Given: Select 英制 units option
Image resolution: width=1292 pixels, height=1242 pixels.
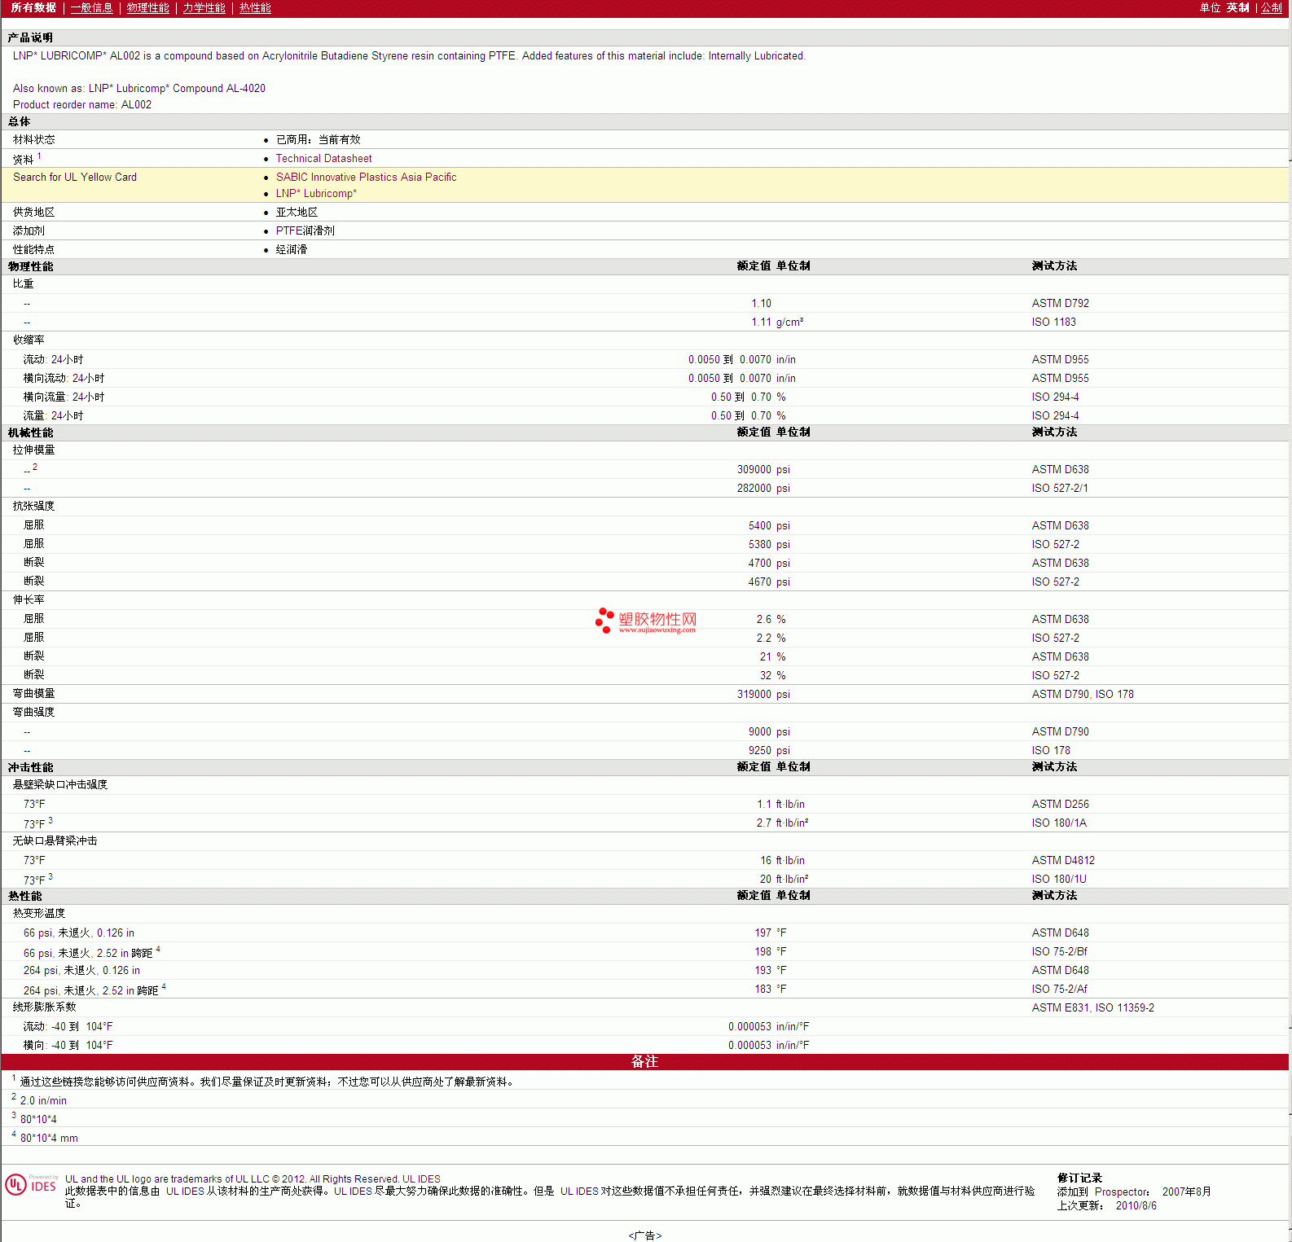Looking at the screenshot, I should 1237,8.
